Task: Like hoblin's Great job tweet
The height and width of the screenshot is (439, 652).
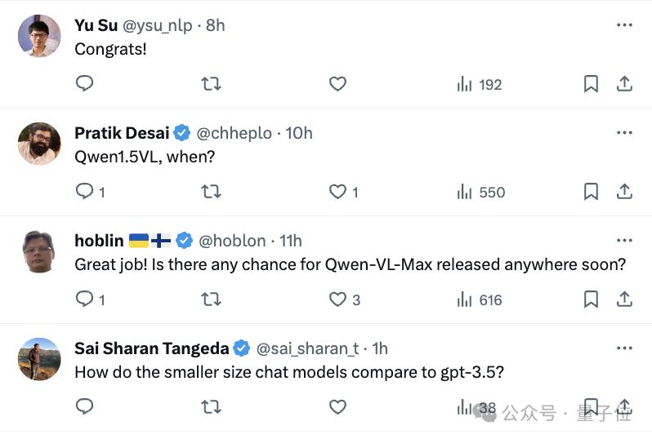Action: pos(338,299)
